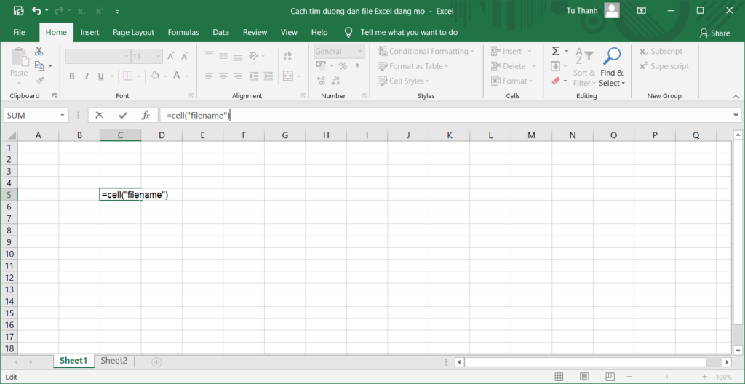Open Insert Function fx dialog
Viewport: 745px width, 384px height.
(x=146, y=115)
